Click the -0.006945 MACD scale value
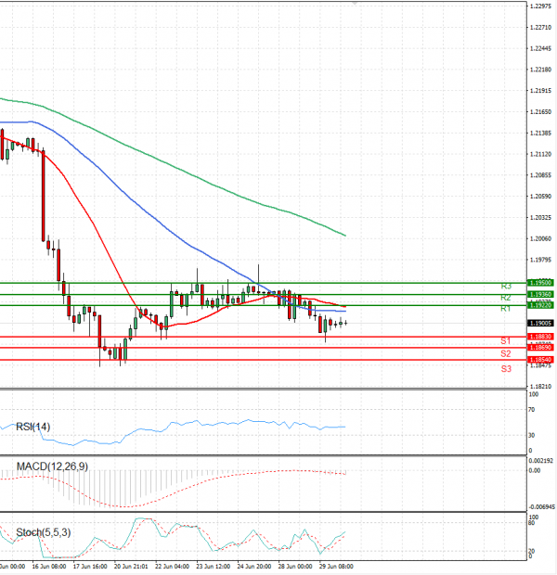This screenshot has width=557, height=575. tap(541, 507)
